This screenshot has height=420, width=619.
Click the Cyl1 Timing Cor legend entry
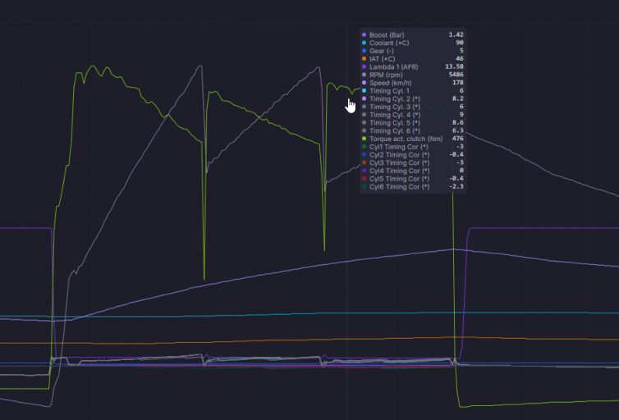(x=413, y=147)
